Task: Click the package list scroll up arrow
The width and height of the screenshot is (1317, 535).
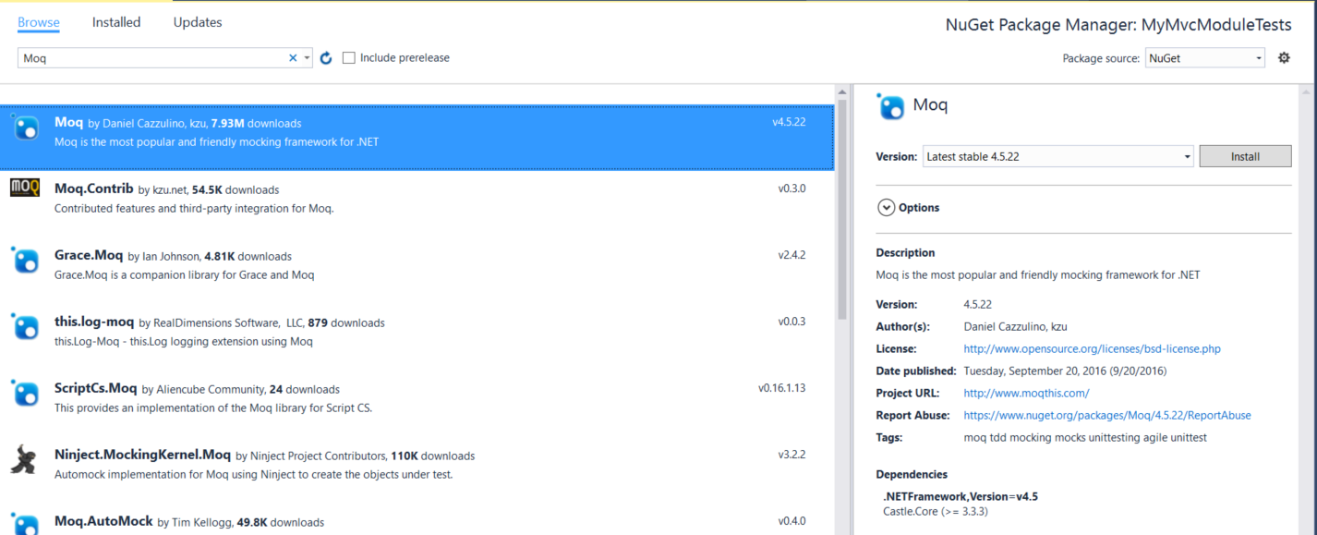Action: (842, 93)
